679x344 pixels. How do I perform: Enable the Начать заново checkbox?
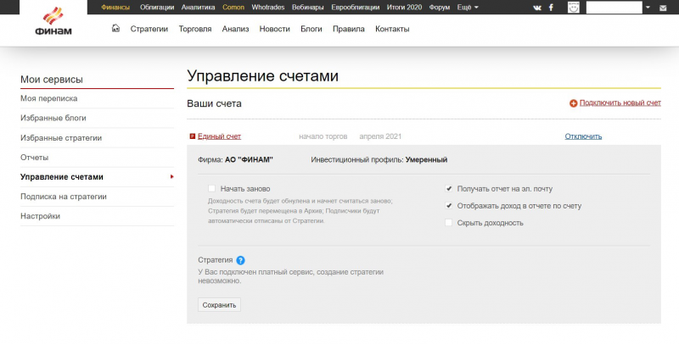(211, 189)
